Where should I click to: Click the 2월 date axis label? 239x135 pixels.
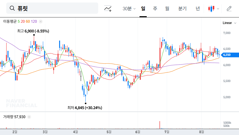tap(15, 132)
